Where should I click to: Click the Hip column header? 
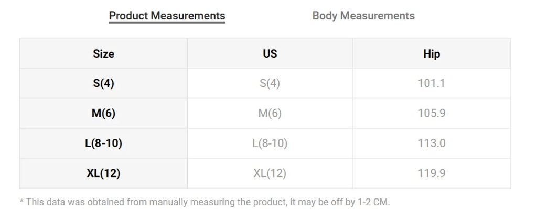(x=432, y=54)
